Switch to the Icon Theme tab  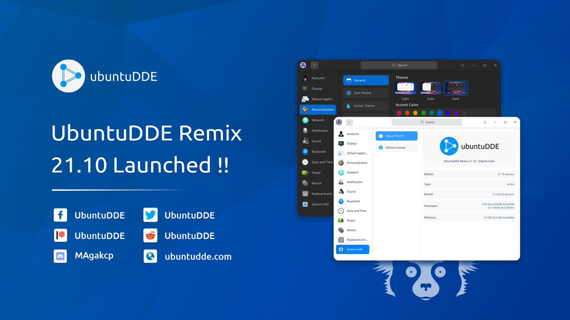click(x=366, y=93)
